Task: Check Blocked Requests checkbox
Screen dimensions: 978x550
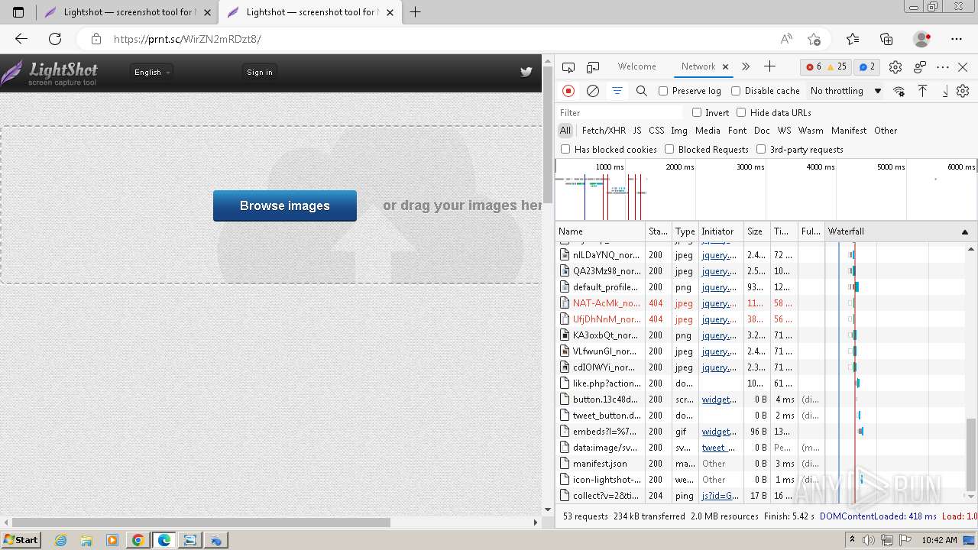Action: 669,149
